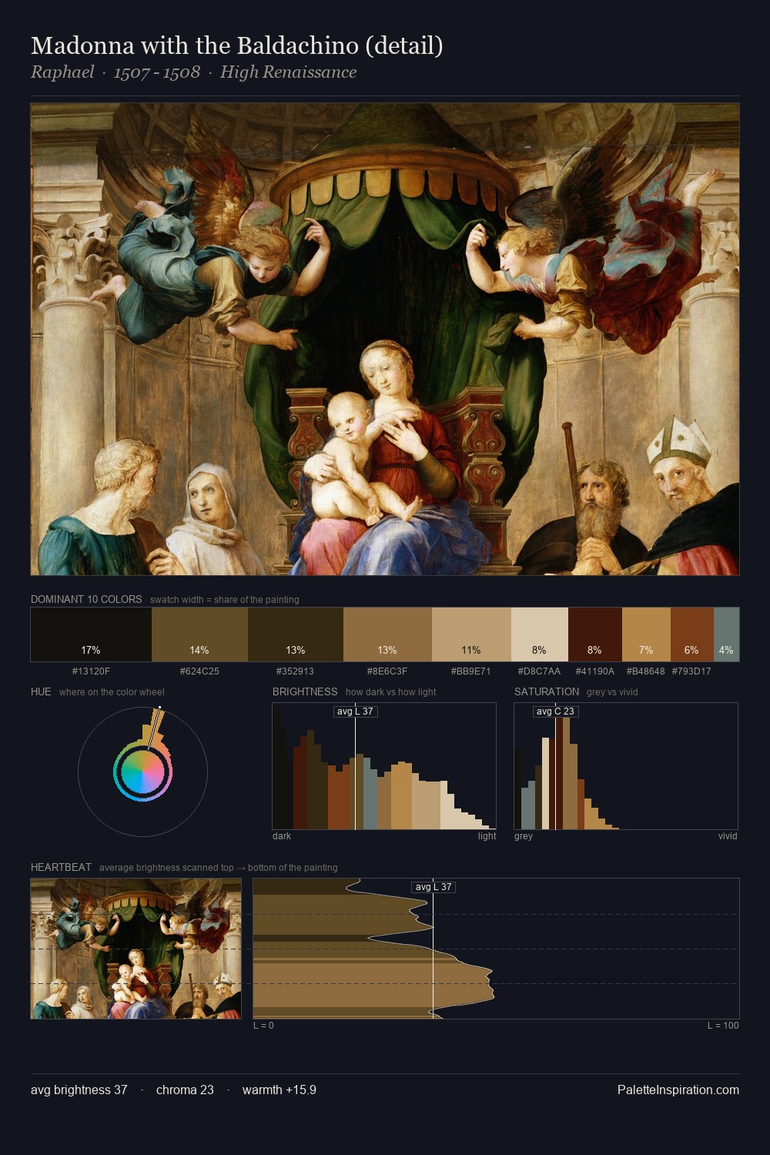The width and height of the screenshot is (770, 1155).
Task: Select the #624C25 swatch at 14%
Action: pyautogui.click(x=199, y=634)
